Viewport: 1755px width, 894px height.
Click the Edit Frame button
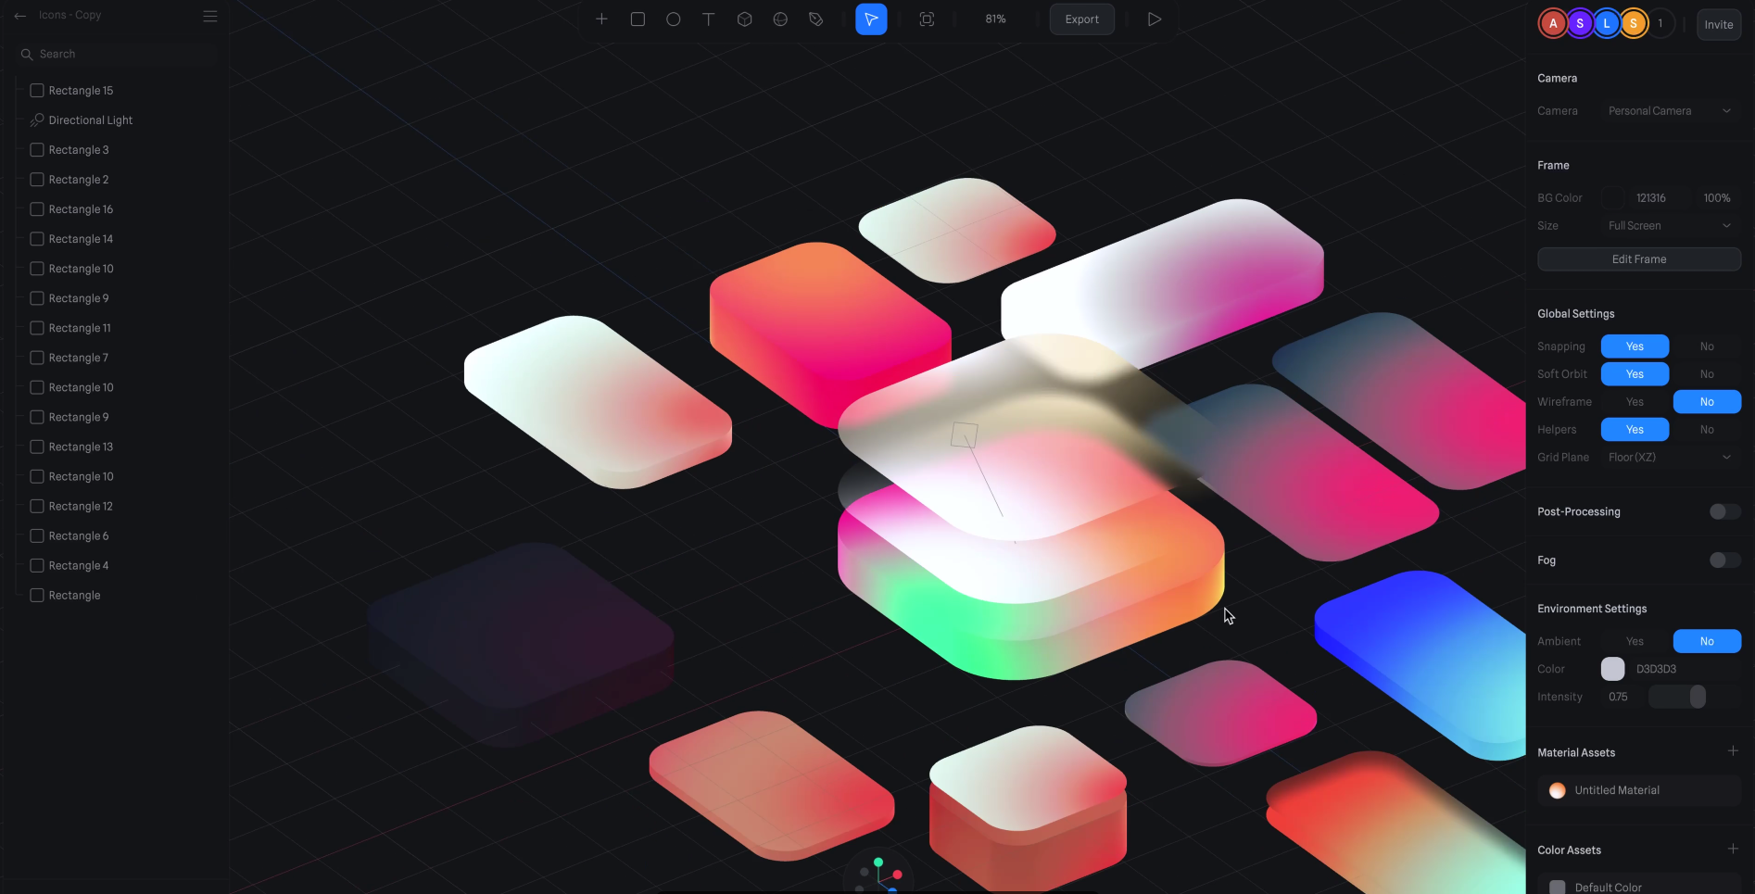point(1638,259)
